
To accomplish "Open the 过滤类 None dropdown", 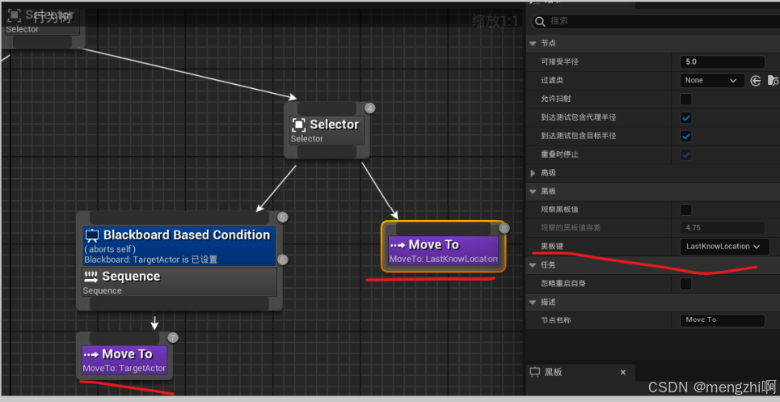I will (711, 81).
